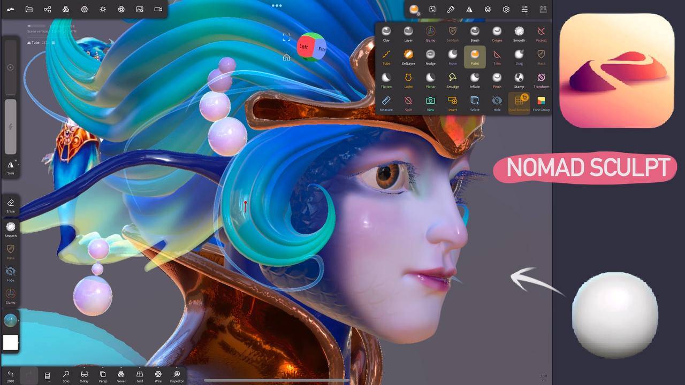Viewport: 685px width, 385px height.
Task: Open the history menu beside redo
Action: [47, 376]
